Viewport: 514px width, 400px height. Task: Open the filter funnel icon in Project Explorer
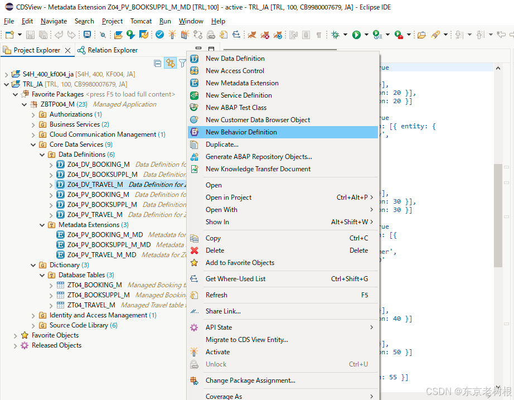pos(182,62)
